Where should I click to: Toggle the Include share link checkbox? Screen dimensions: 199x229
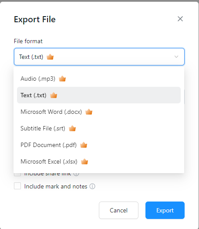click(17, 174)
